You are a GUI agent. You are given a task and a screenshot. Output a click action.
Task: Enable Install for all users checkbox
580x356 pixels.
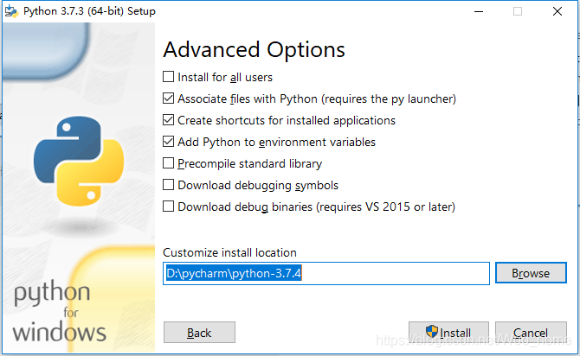tap(168, 77)
